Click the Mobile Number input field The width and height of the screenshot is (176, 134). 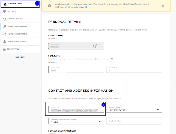tap(134, 121)
